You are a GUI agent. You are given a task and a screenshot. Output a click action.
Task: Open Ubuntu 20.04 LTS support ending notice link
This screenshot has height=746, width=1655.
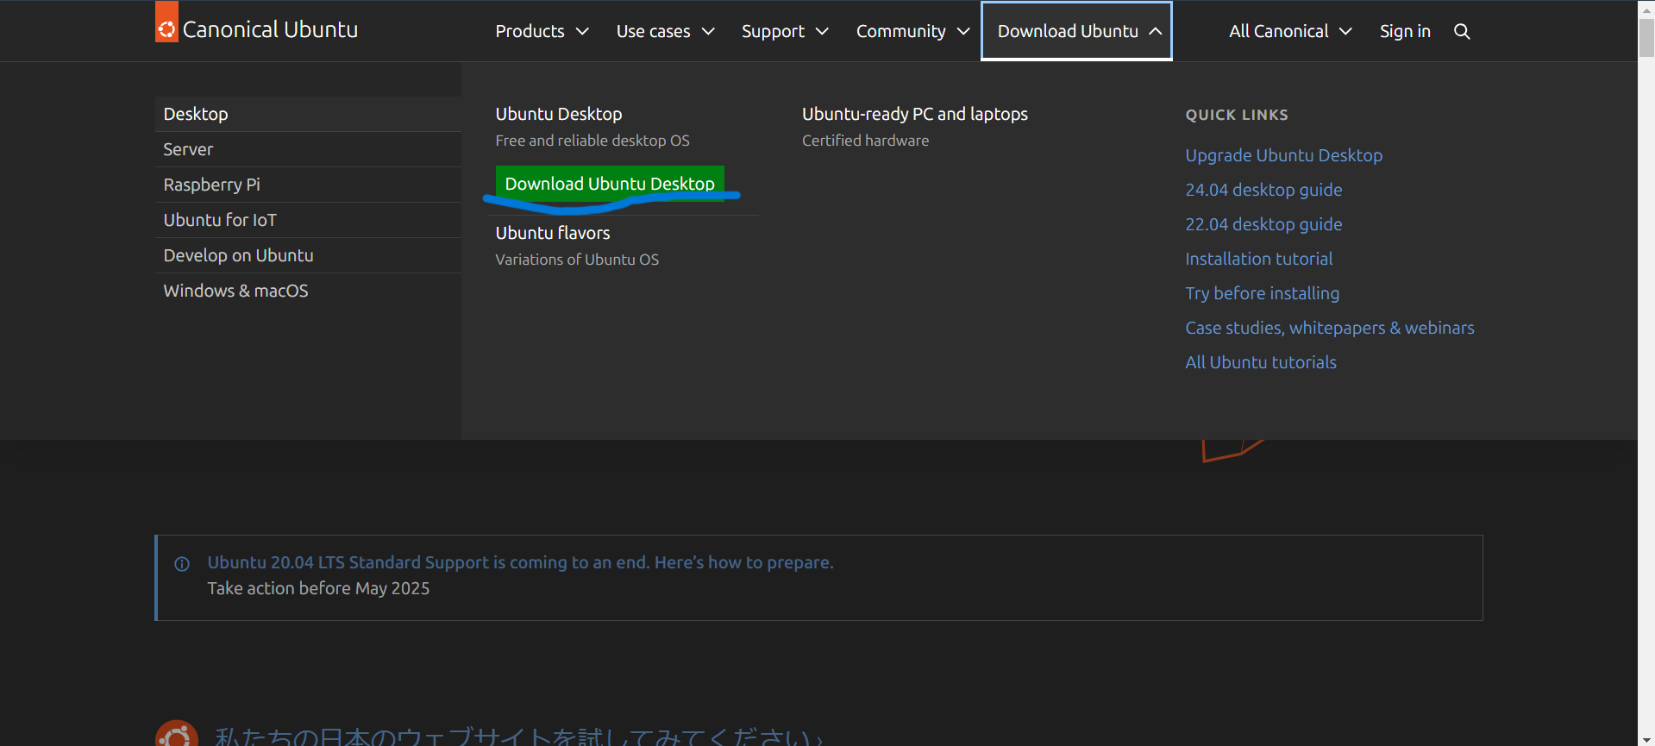click(520, 562)
